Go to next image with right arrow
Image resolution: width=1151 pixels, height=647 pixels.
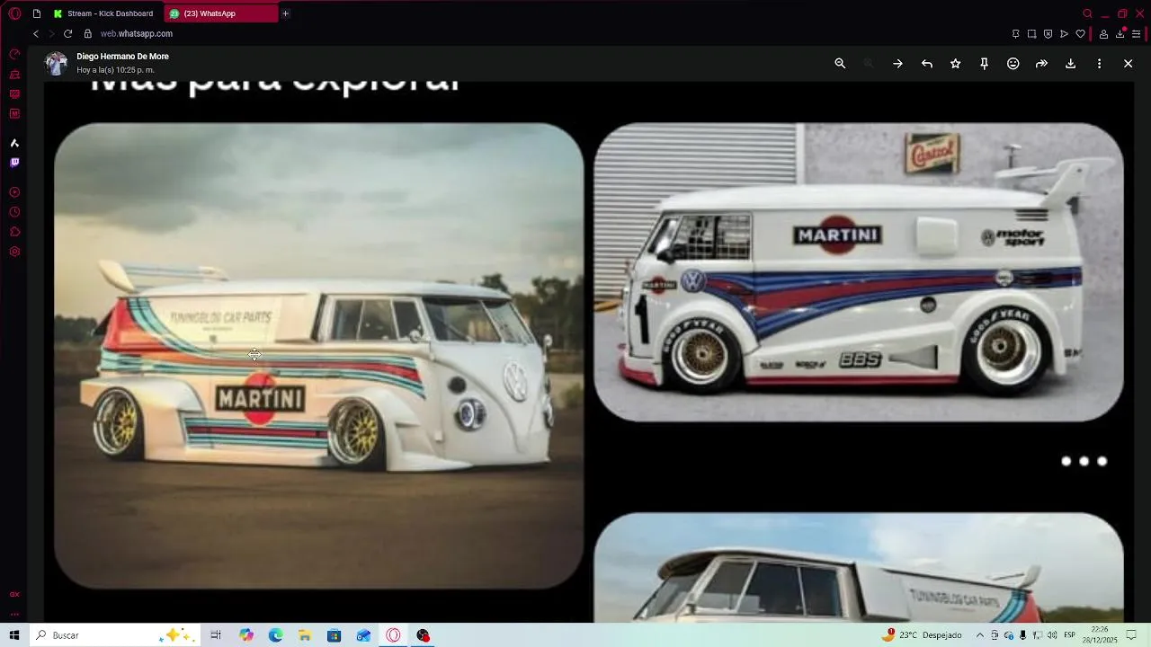(x=897, y=64)
